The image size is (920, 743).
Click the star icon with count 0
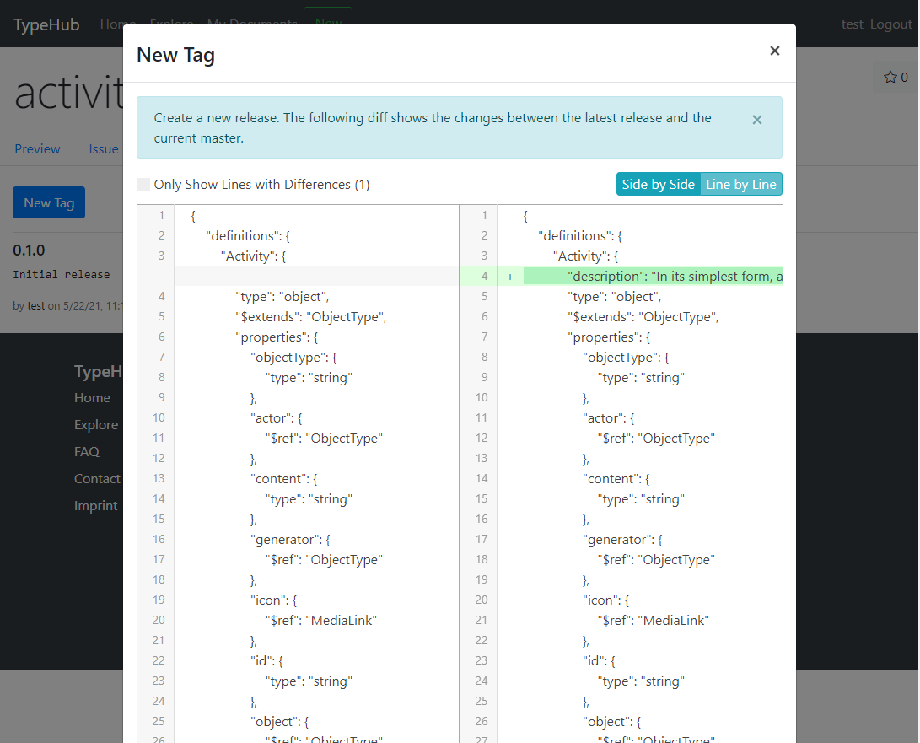pos(896,77)
